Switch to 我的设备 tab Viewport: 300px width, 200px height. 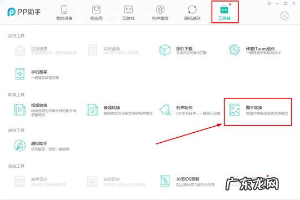pyautogui.click(x=64, y=13)
